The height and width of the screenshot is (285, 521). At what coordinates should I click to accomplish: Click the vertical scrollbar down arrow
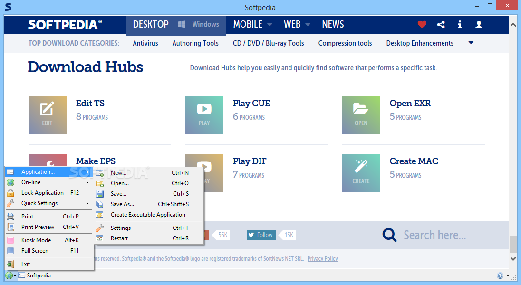coord(513,258)
